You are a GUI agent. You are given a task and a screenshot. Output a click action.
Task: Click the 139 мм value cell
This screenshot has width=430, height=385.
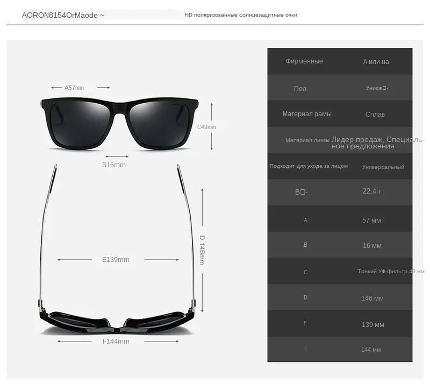pyautogui.click(x=373, y=325)
